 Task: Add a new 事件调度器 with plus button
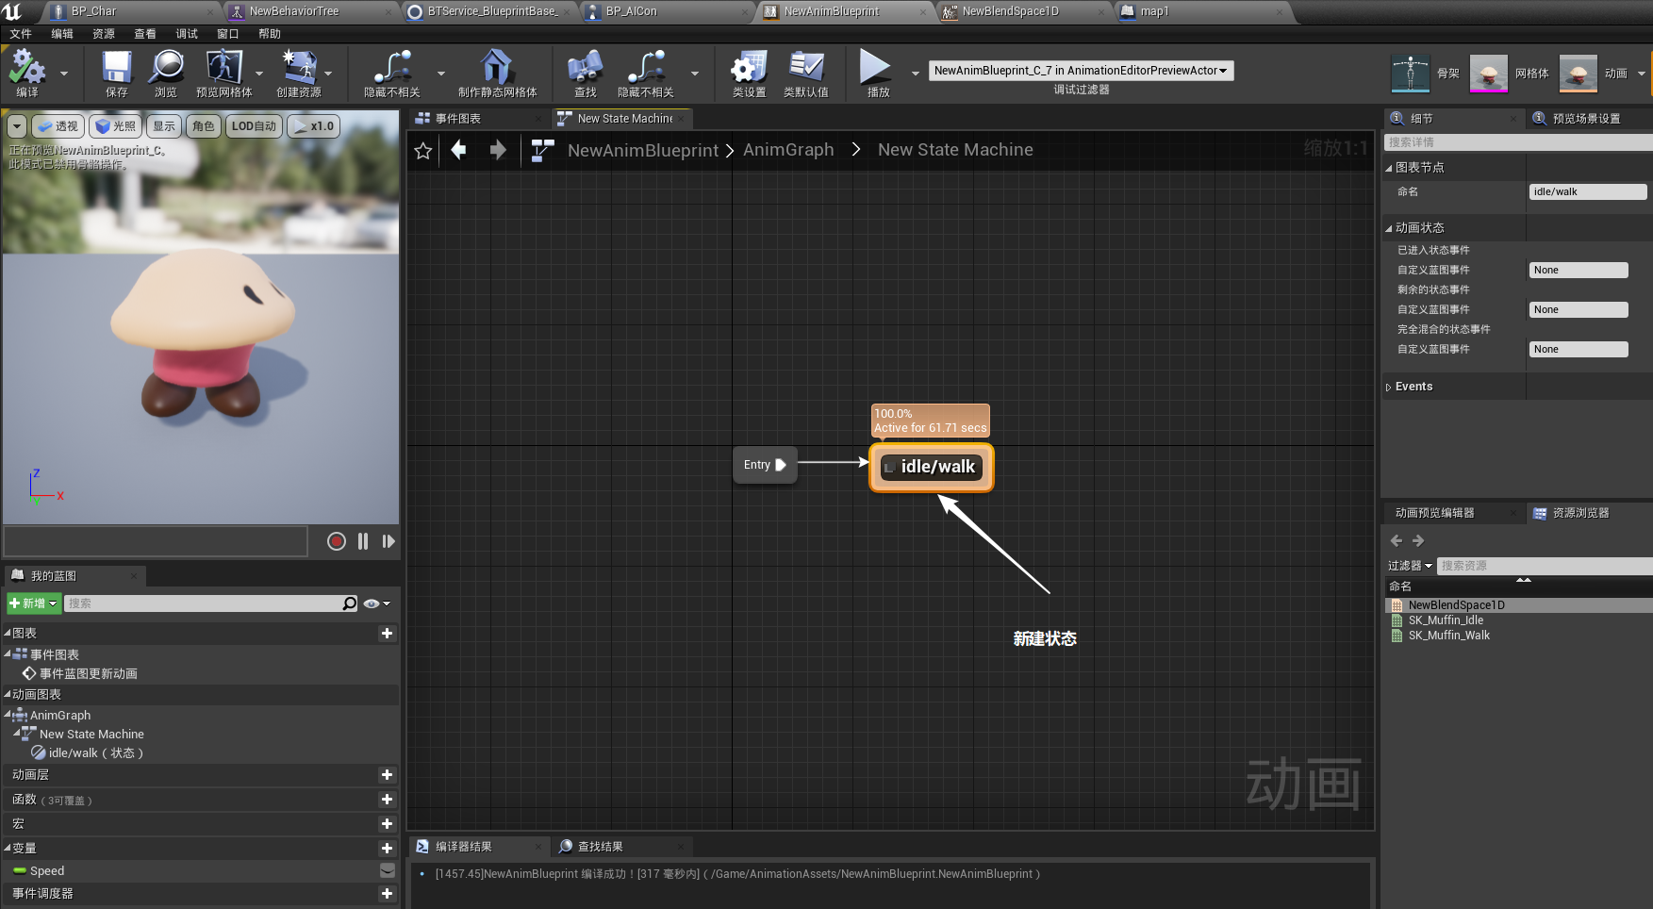click(387, 894)
